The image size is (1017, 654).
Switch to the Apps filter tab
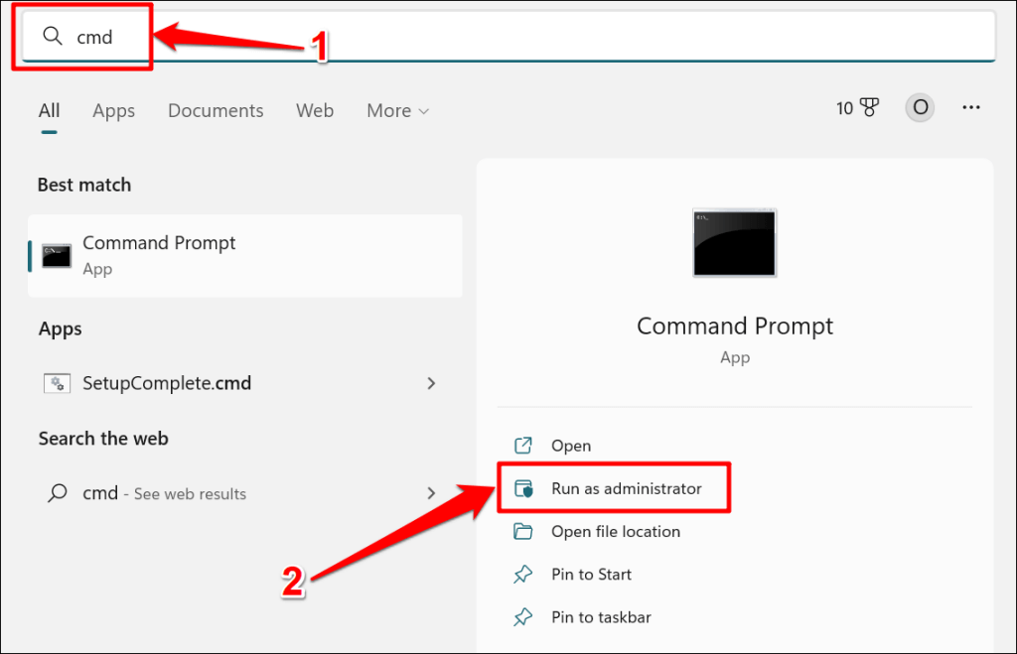[x=113, y=111]
